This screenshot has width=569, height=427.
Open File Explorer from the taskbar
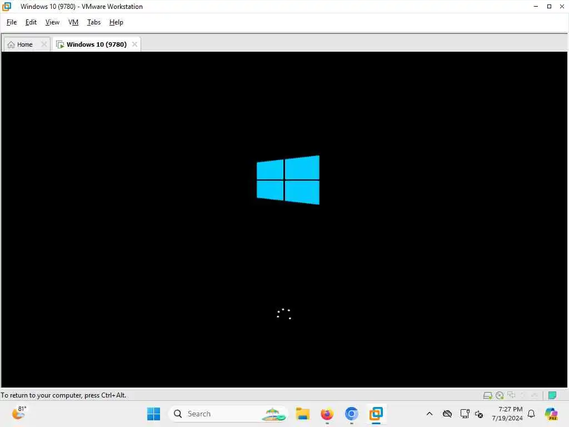click(x=302, y=414)
